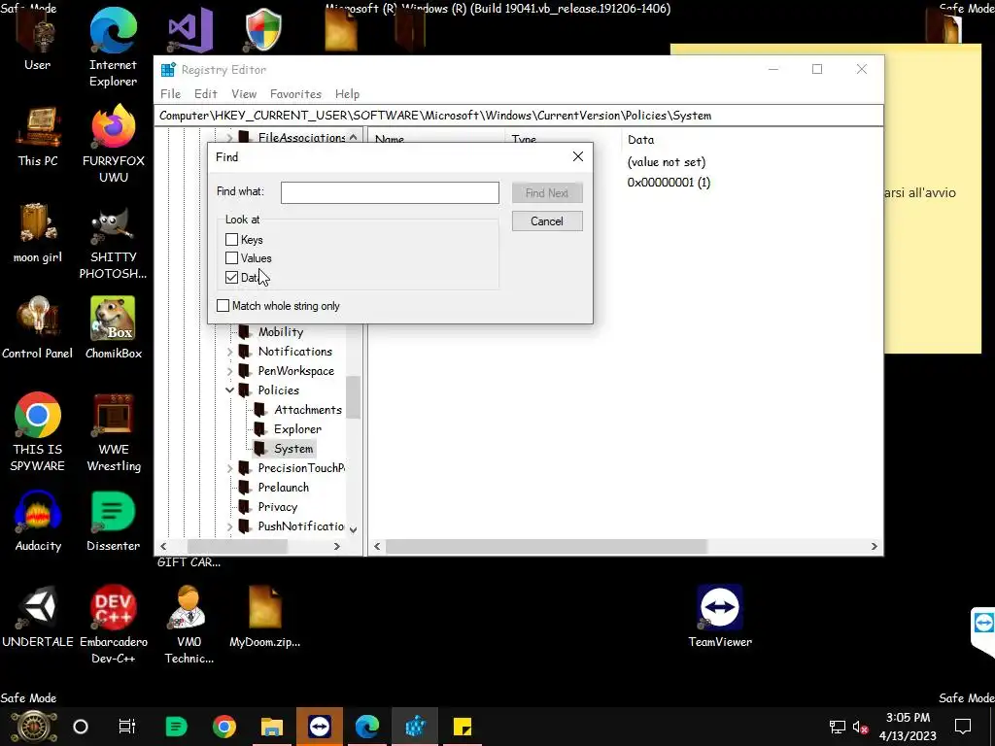The image size is (995, 746).
Task: Expand the PrecisionTouchPad key
Action: [x=229, y=468]
